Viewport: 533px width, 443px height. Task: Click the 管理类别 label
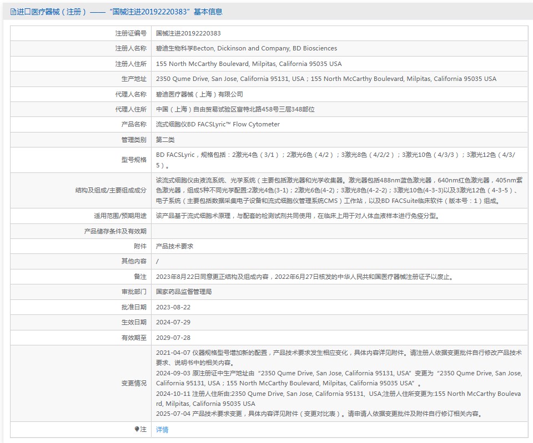click(134, 140)
